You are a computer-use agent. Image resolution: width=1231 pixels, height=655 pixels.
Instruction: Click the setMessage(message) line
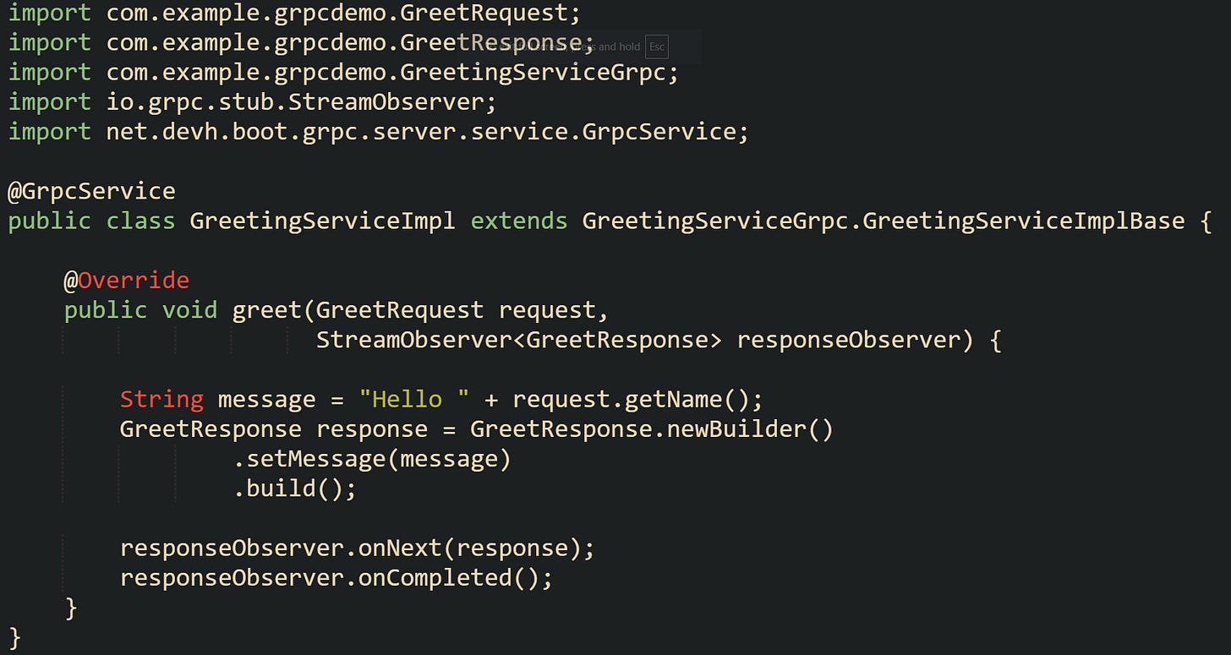pyautogui.click(x=372, y=458)
